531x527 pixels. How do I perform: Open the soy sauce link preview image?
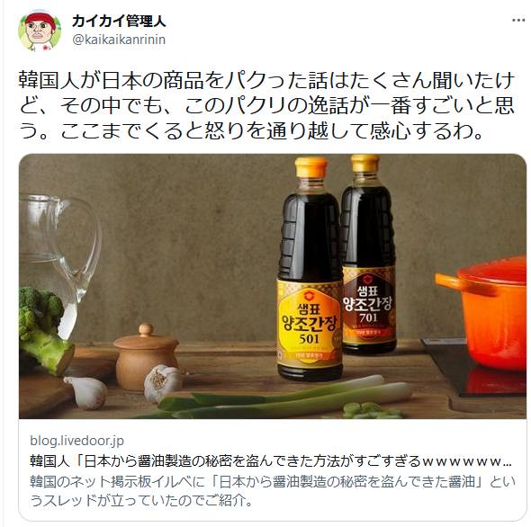(x=273, y=286)
